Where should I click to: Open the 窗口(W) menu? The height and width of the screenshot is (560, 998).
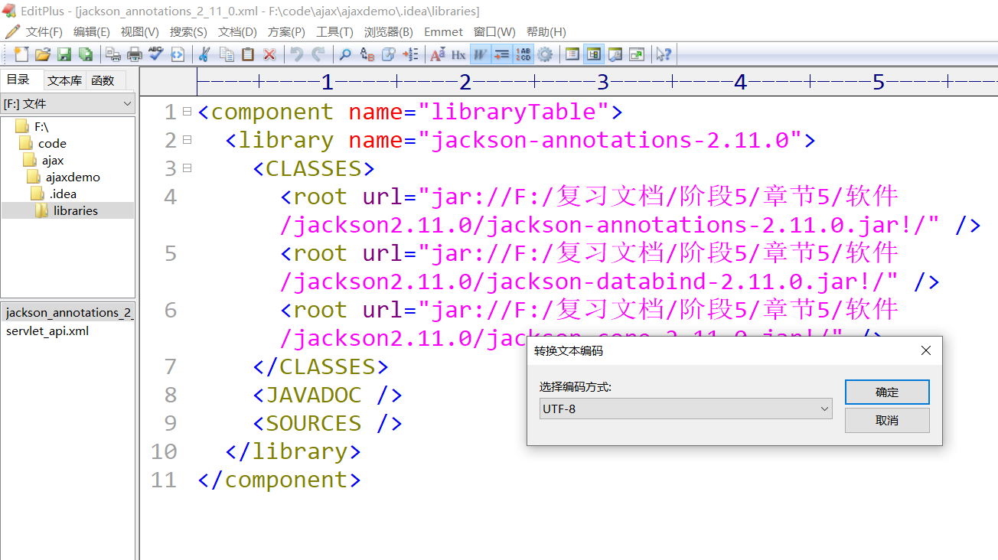(x=494, y=31)
